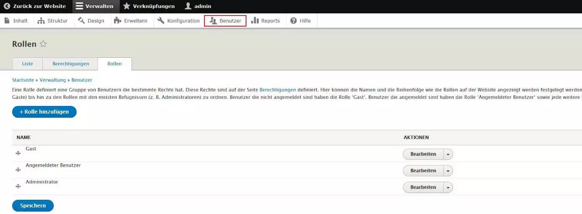Image resolution: width=582 pixels, height=214 pixels.
Task: Click the bar chart icon next to Reports
Action: click(255, 21)
